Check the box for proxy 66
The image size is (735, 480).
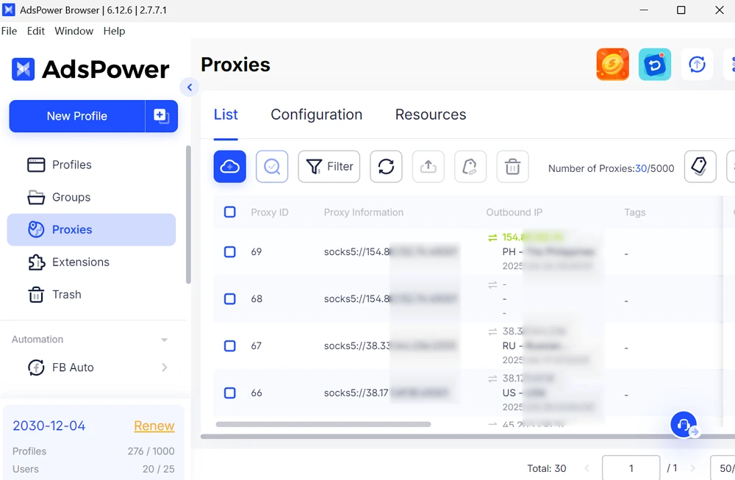(x=229, y=393)
